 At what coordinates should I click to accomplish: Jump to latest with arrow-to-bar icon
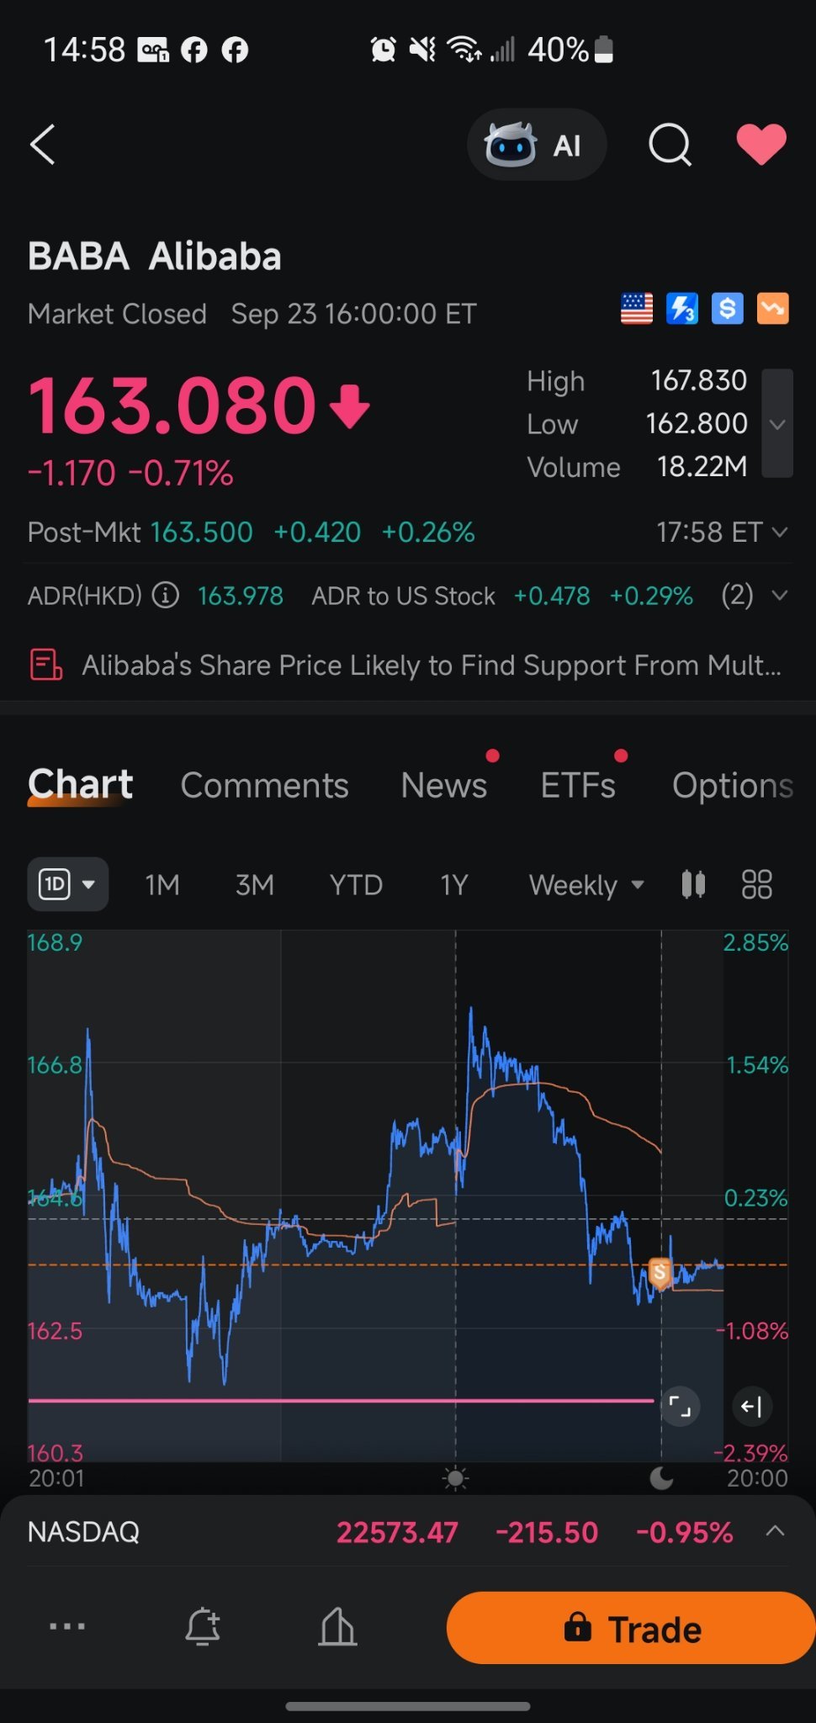[x=751, y=1406]
